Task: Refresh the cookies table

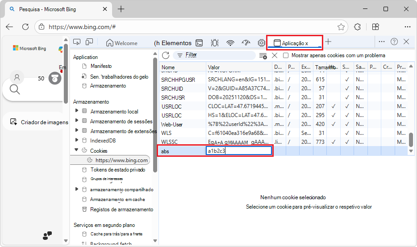Action: coord(166,55)
